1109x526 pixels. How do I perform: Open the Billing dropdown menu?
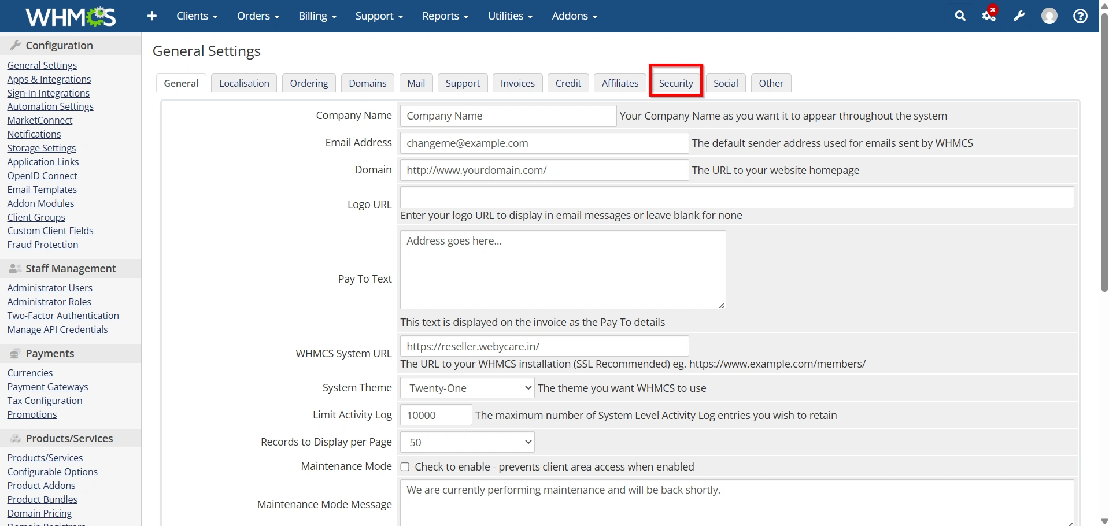[317, 16]
